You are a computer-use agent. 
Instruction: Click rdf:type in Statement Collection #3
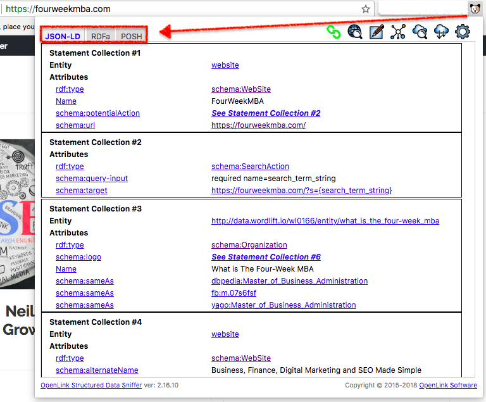click(70, 245)
